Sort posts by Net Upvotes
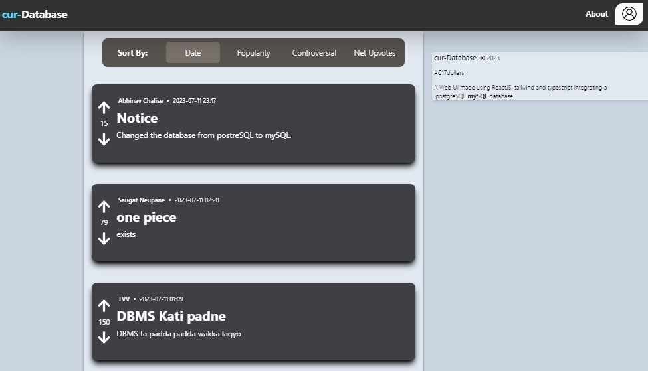The height and width of the screenshot is (371, 648). click(x=374, y=53)
